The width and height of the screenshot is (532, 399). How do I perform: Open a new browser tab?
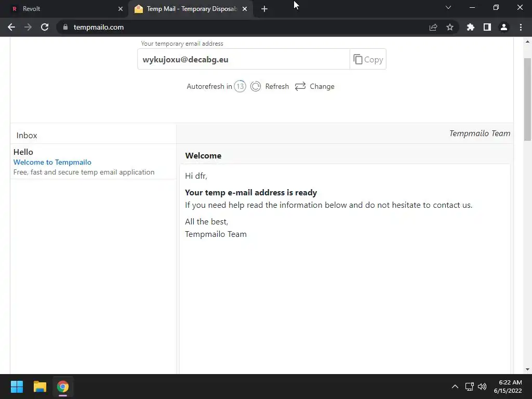pyautogui.click(x=264, y=9)
